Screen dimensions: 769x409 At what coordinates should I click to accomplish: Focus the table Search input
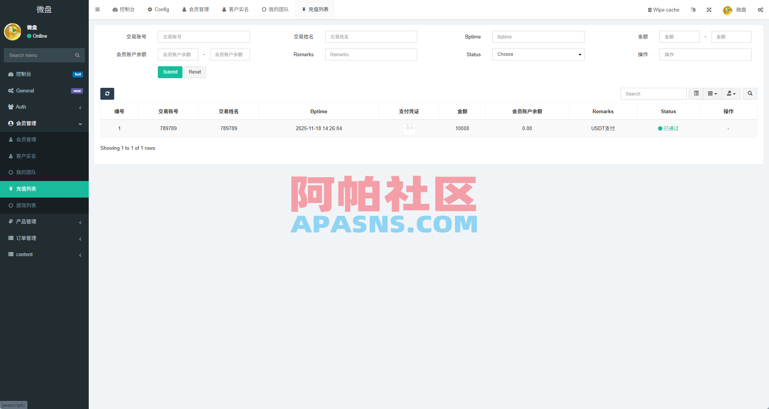654,94
